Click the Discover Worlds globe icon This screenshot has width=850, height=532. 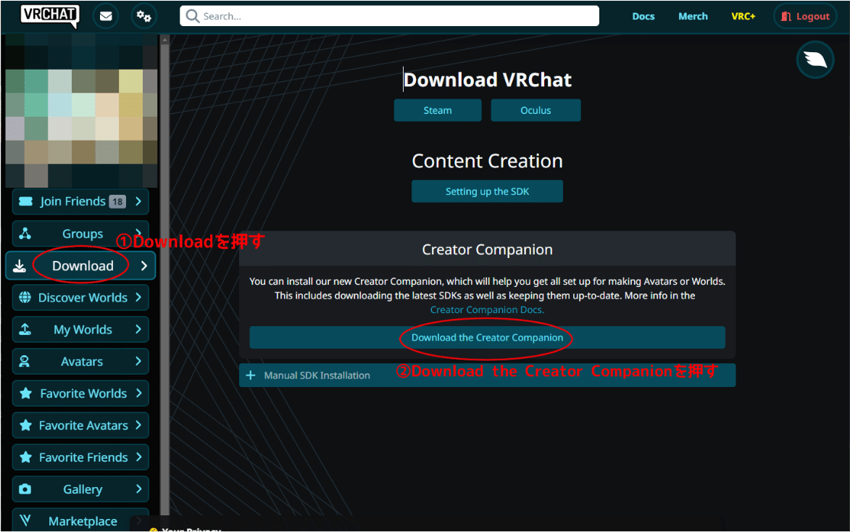25,297
